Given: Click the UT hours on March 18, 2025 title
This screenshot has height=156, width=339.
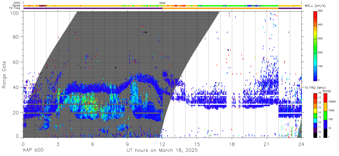Looking at the screenshot, I should [x=162, y=150].
